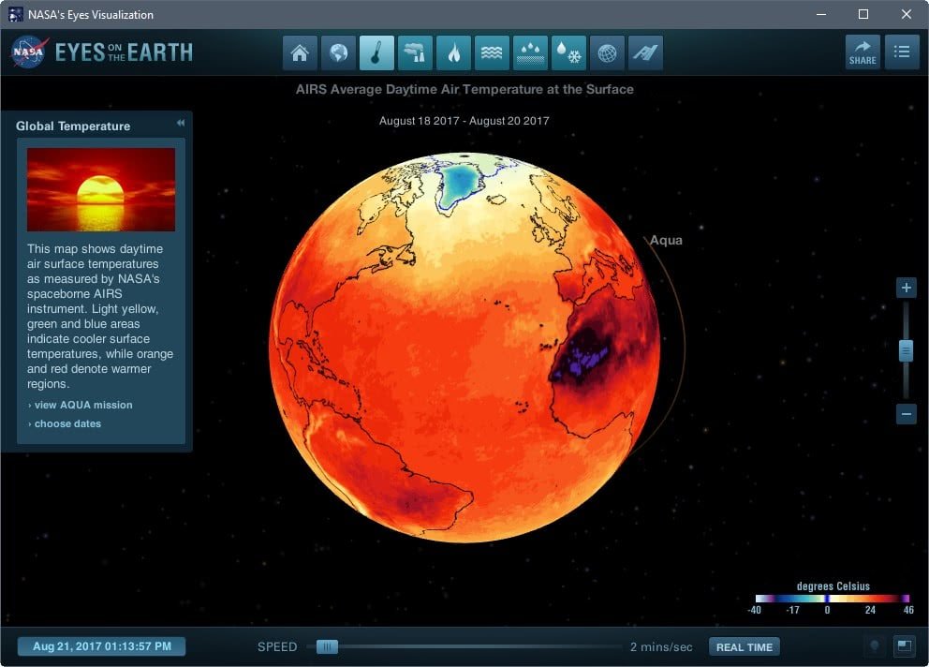Follow the view AQUA mission link
Viewport: 929px width, 667px height.
pos(83,405)
